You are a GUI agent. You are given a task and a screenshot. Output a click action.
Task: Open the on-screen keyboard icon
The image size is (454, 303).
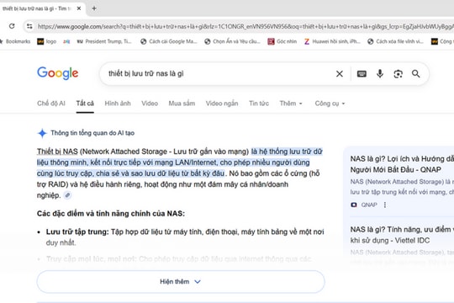pyautogui.click(x=362, y=74)
